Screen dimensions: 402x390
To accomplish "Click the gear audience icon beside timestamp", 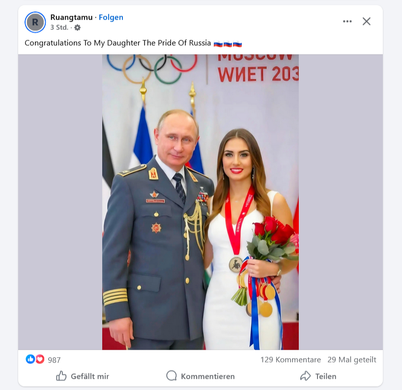I will coord(77,28).
